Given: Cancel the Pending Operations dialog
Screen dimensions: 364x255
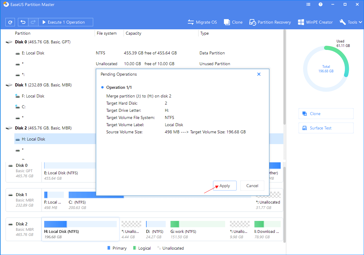Looking at the screenshot, I should 252,186.
